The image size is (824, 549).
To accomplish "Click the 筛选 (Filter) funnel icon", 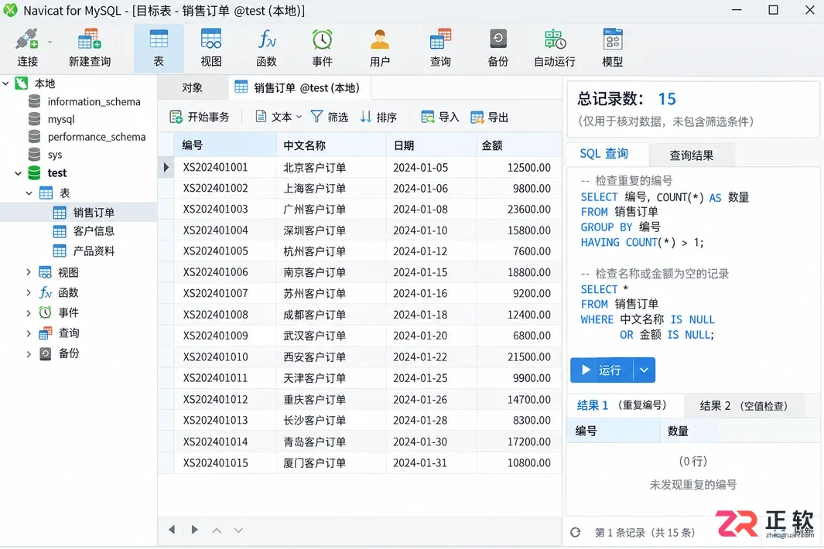I will (x=316, y=116).
